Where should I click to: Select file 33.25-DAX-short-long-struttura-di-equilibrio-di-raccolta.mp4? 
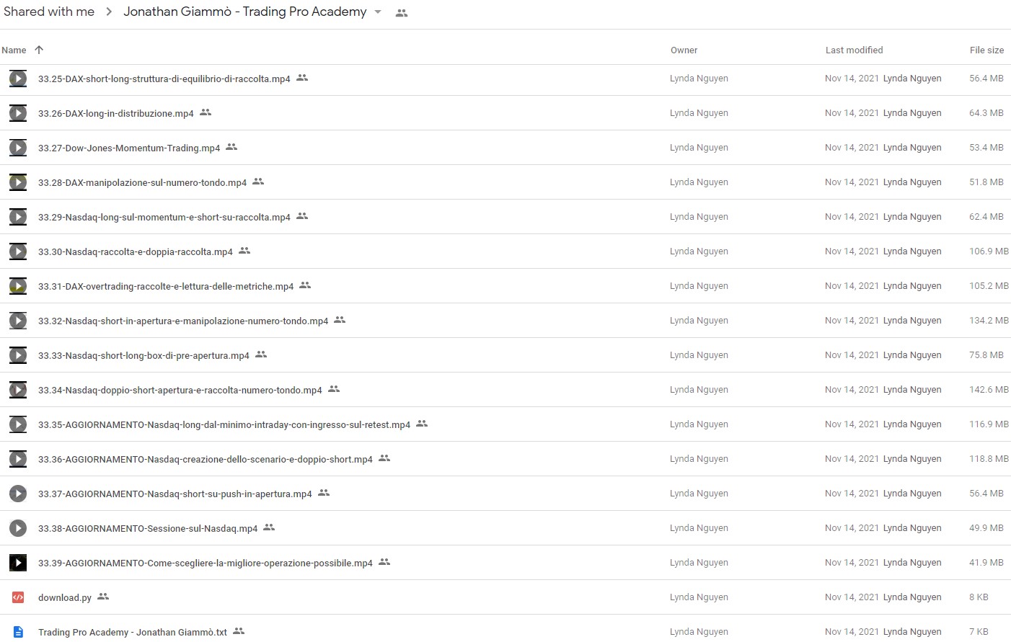tap(164, 79)
